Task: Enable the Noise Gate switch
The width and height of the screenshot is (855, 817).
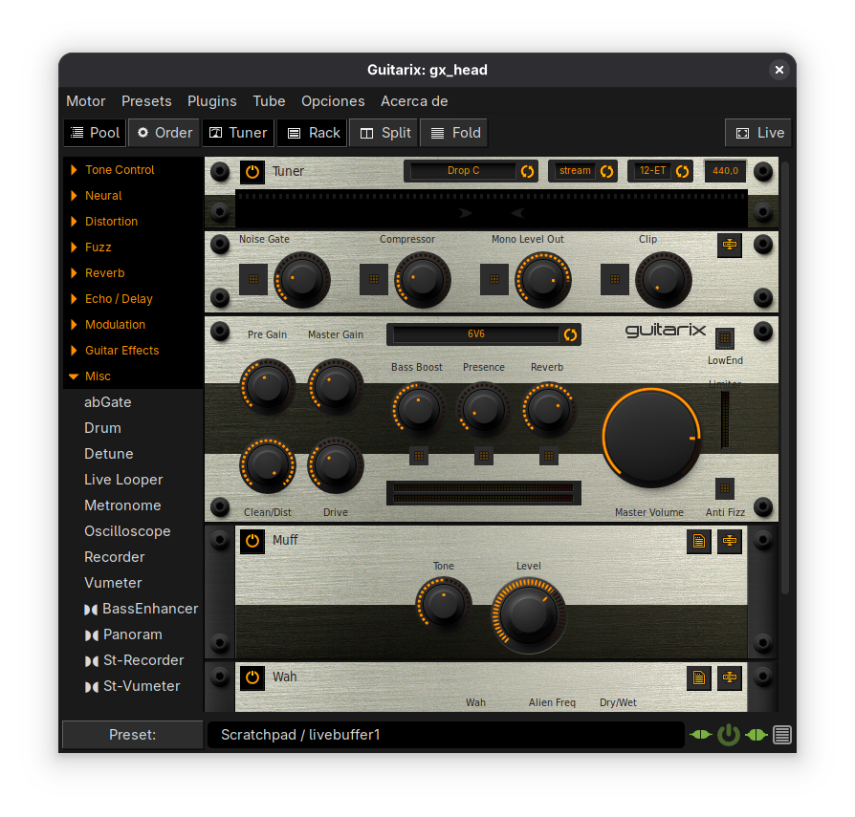Action: point(253,279)
